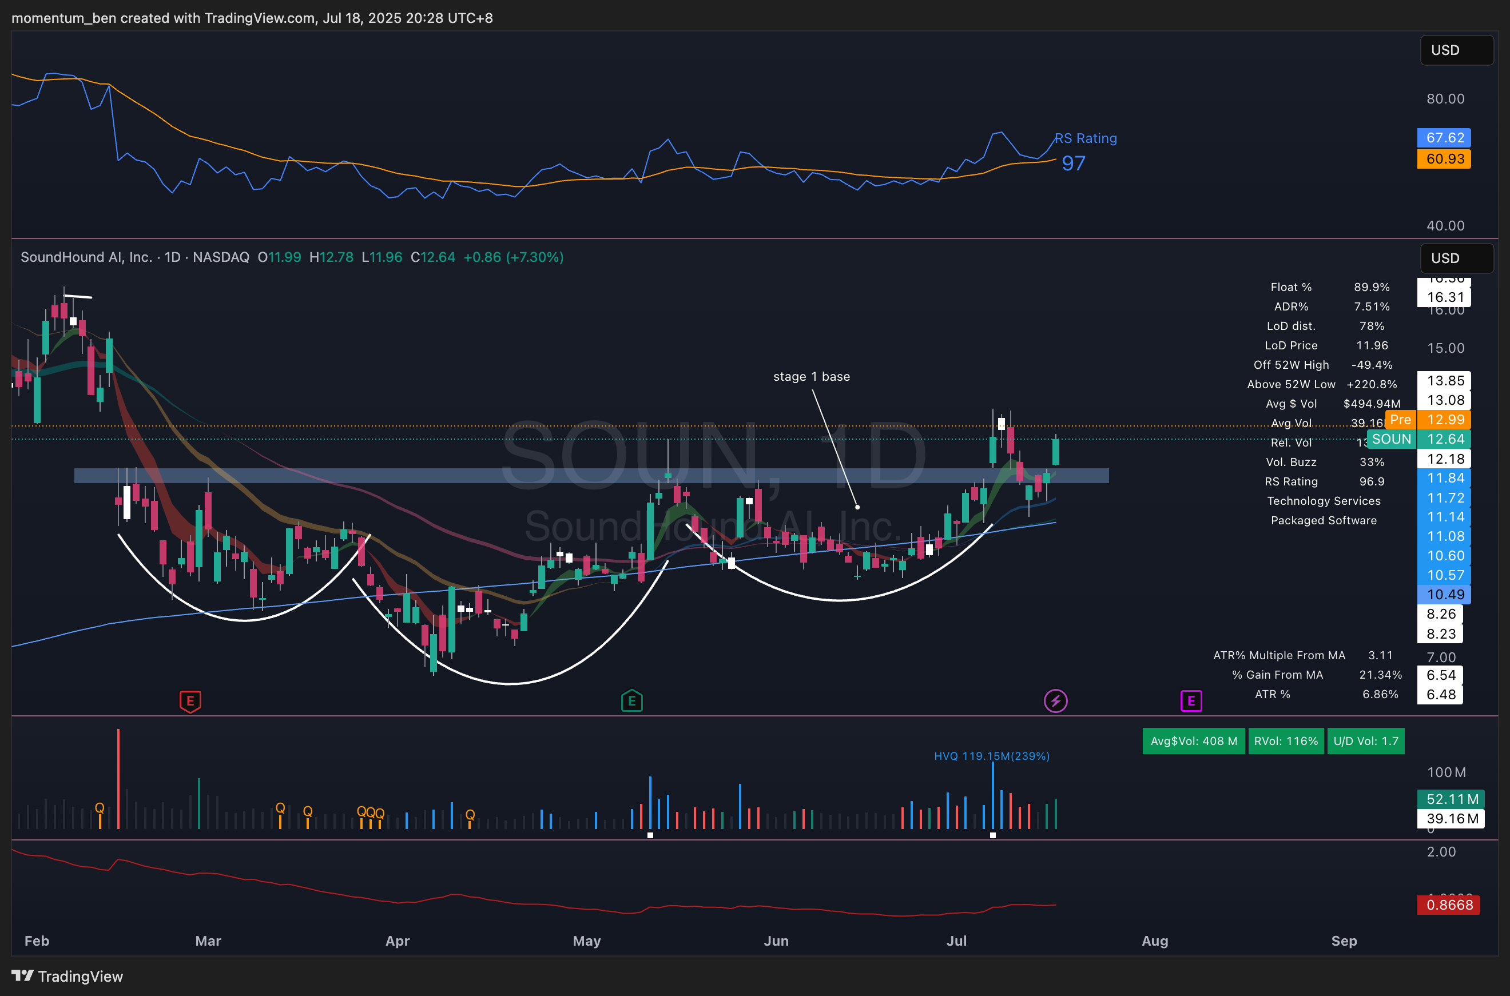Open the USD currency dropdown in RS pane
This screenshot has height=996, width=1510.
pyautogui.click(x=1455, y=50)
